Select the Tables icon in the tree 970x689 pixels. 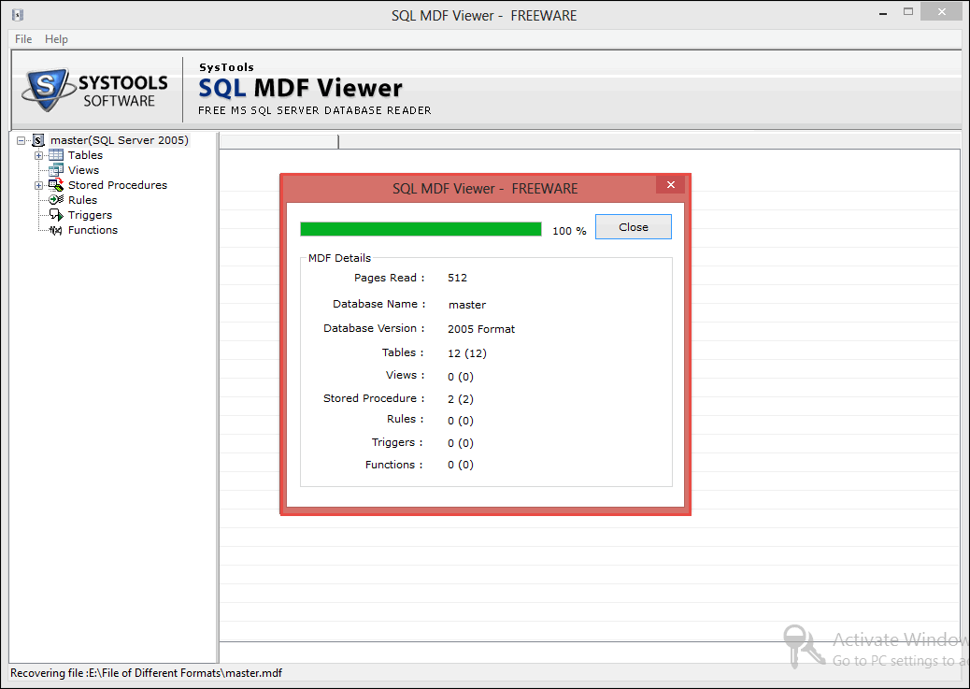pyautogui.click(x=56, y=155)
